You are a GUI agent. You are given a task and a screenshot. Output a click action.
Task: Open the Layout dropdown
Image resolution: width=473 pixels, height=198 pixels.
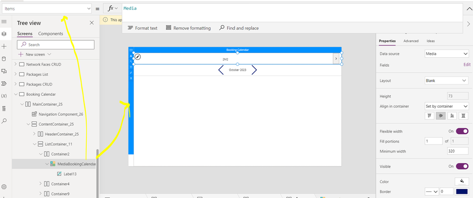click(x=446, y=81)
